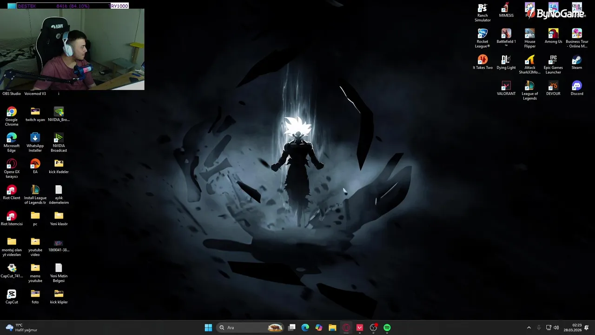The image size is (595, 335).
Task: Open the EA app shortcut
Action: [35, 166]
